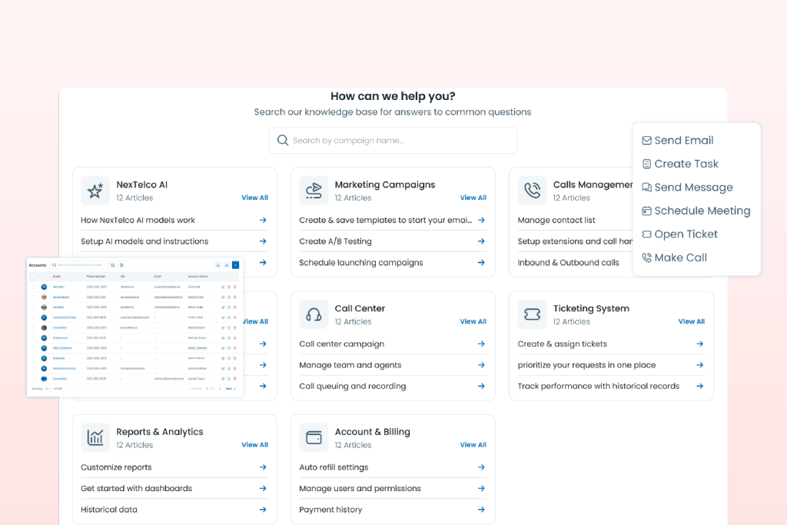787x525 pixels.
Task: Open the rows-per-page dropdown in Accounts table
Action: [x=48, y=389]
